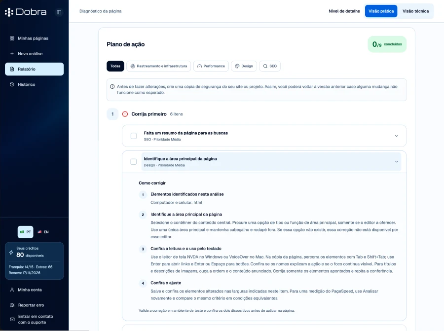Image resolution: width=444 pixels, height=331 pixels.
Task: Click the lightning icon in credits card
Action: [x=11, y=252]
